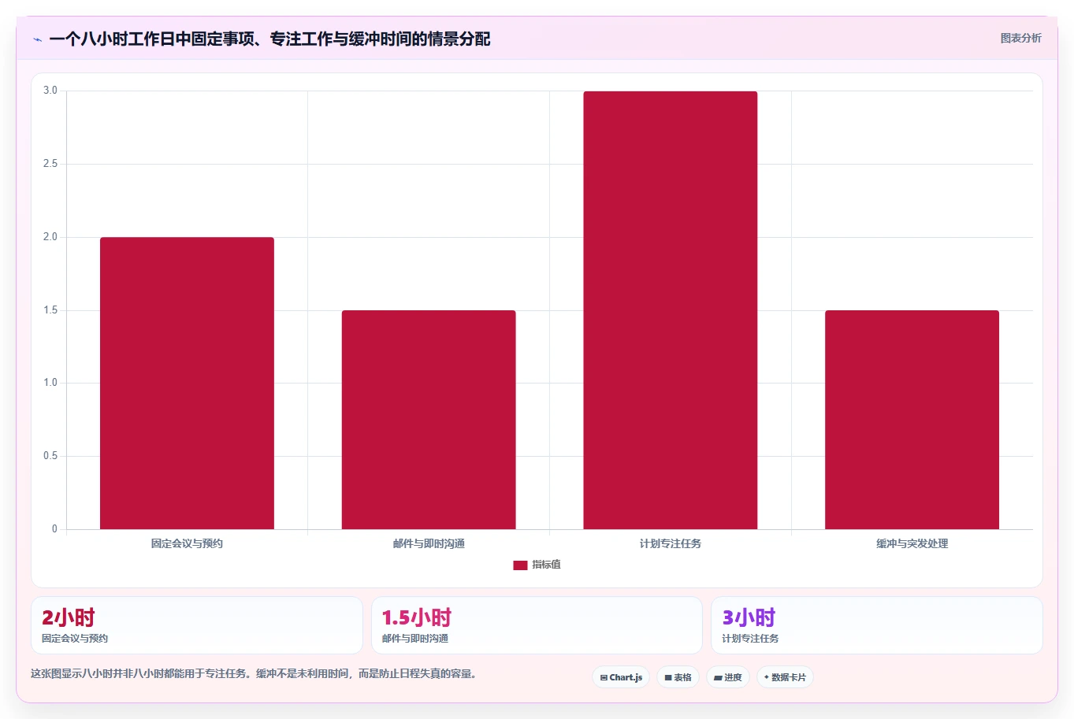Click the 指标值 legend label
The image size is (1074, 719).
(x=546, y=565)
